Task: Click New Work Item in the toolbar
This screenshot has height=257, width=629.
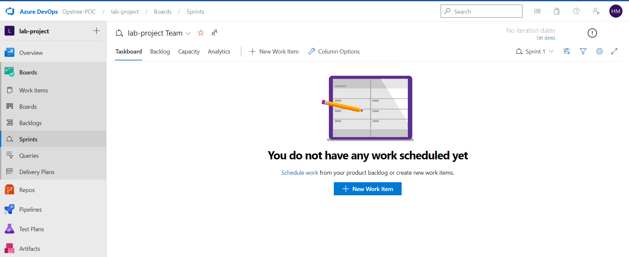Action: [274, 52]
